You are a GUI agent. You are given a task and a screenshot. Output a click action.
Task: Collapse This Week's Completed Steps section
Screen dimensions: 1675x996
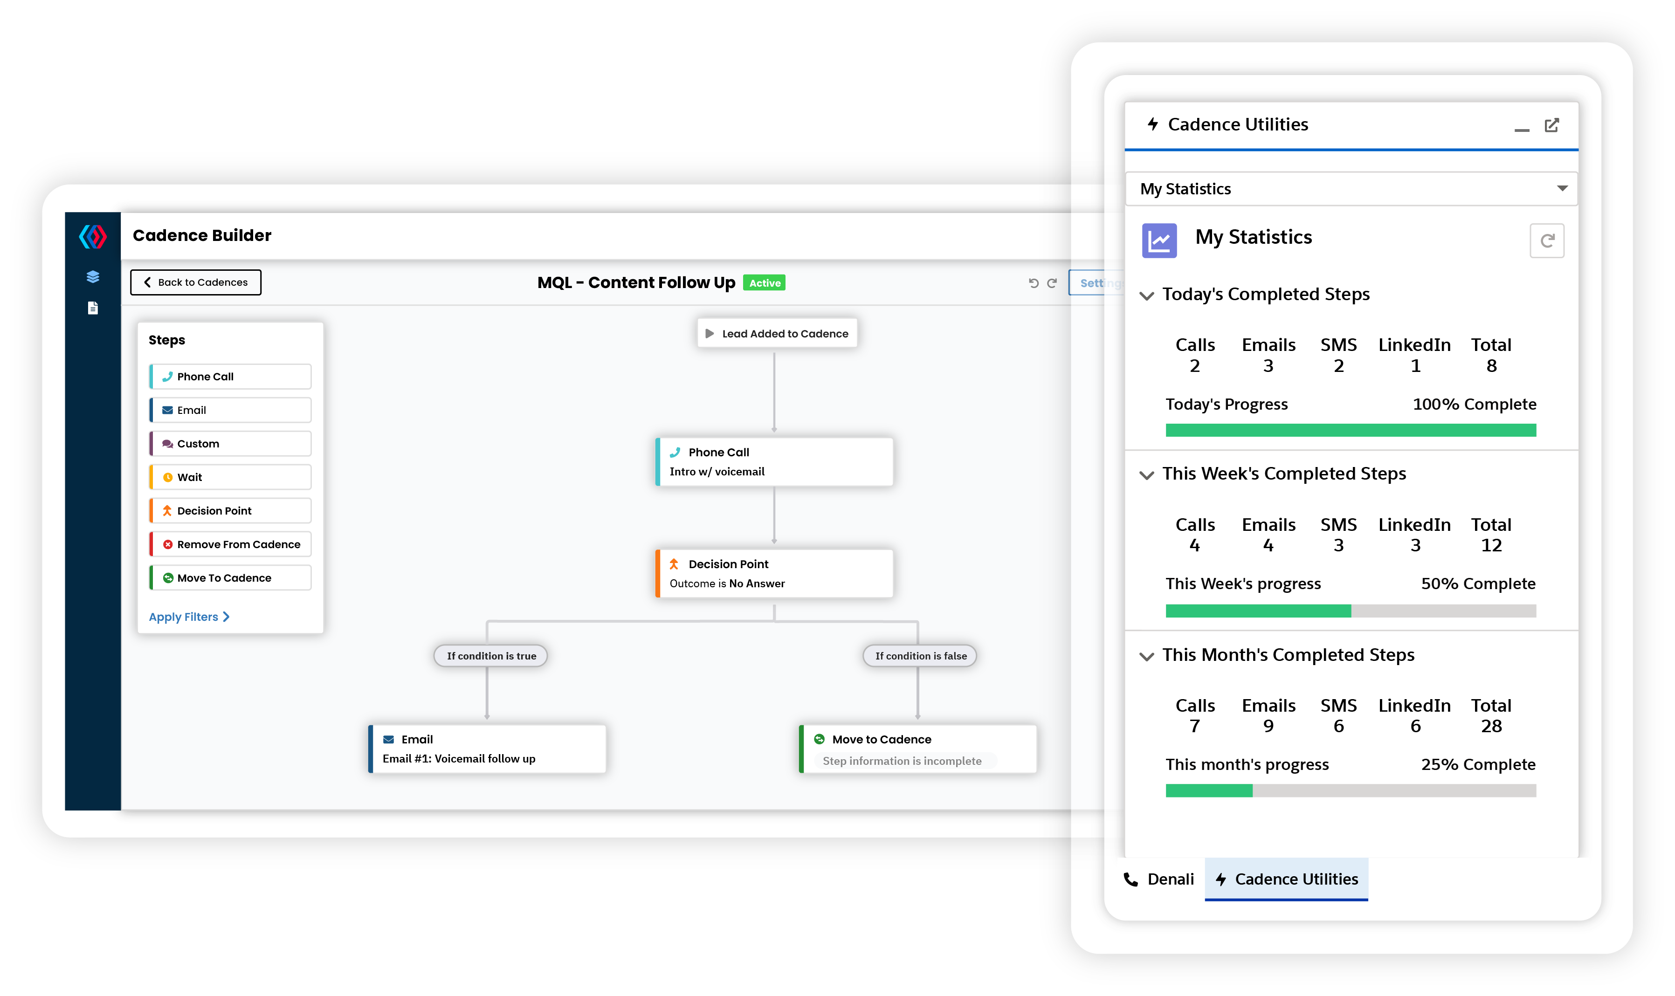coord(1147,475)
